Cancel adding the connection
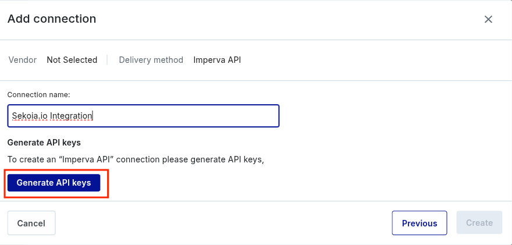 [31, 223]
